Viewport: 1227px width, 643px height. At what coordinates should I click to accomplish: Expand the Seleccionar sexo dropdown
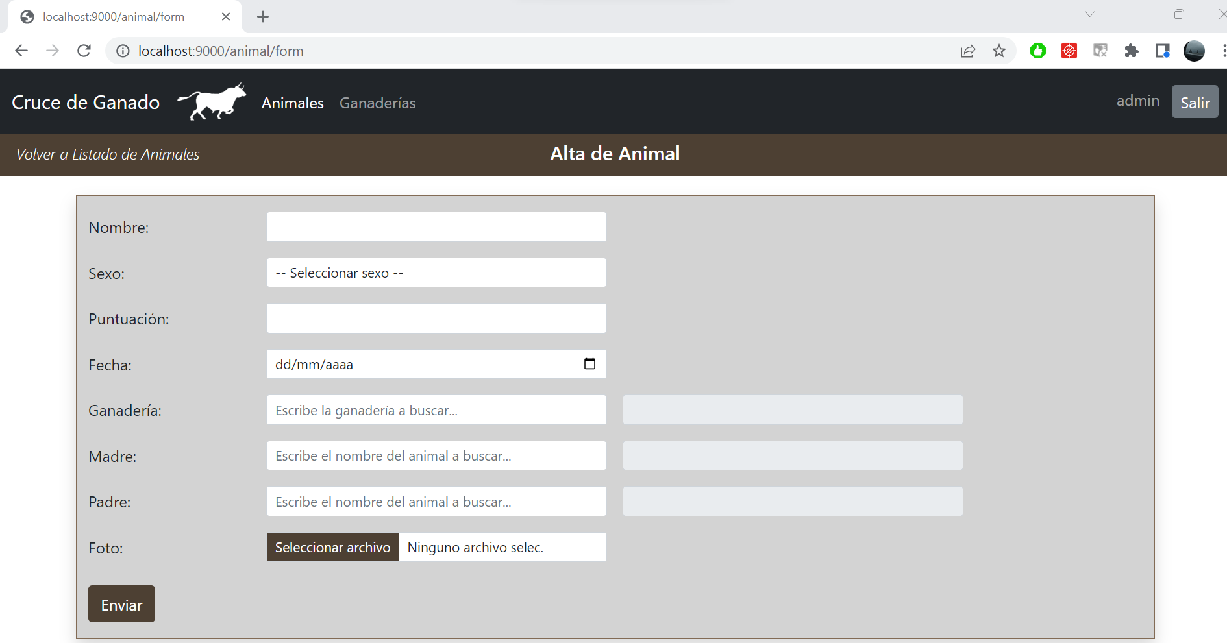[436, 273]
